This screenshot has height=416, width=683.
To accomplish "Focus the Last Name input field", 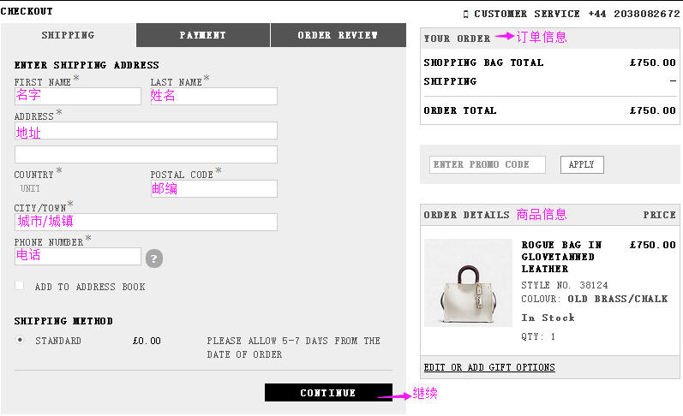I will click(x=214, y=96).
